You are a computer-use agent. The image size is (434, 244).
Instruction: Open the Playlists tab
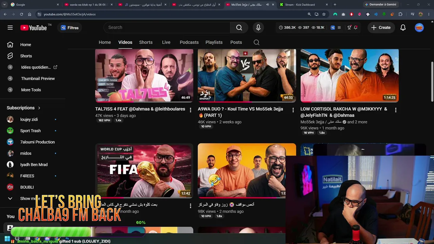point(214,42)
